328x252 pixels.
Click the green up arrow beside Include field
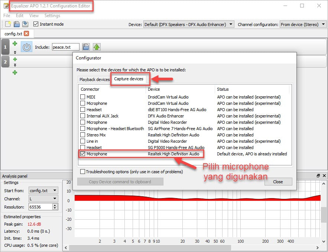(97, 47)
